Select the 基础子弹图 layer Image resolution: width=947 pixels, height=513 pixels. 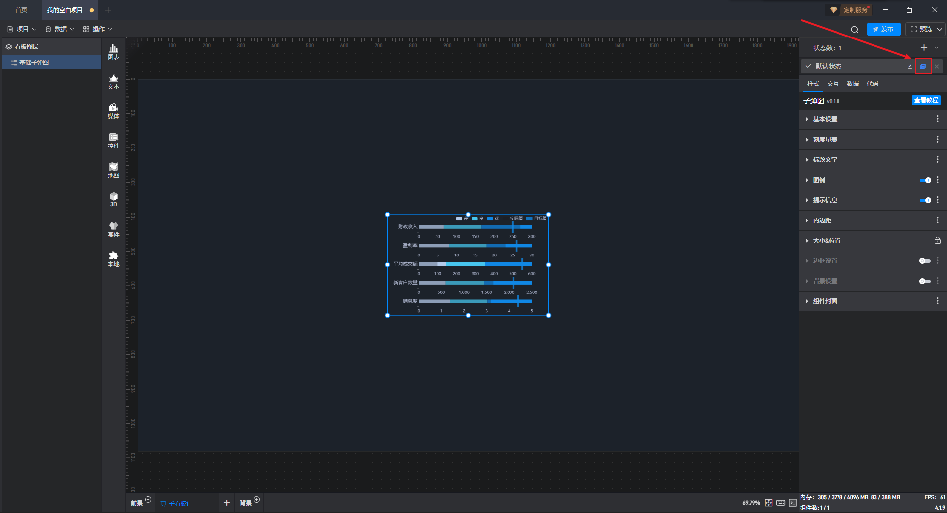pos(34,63)
